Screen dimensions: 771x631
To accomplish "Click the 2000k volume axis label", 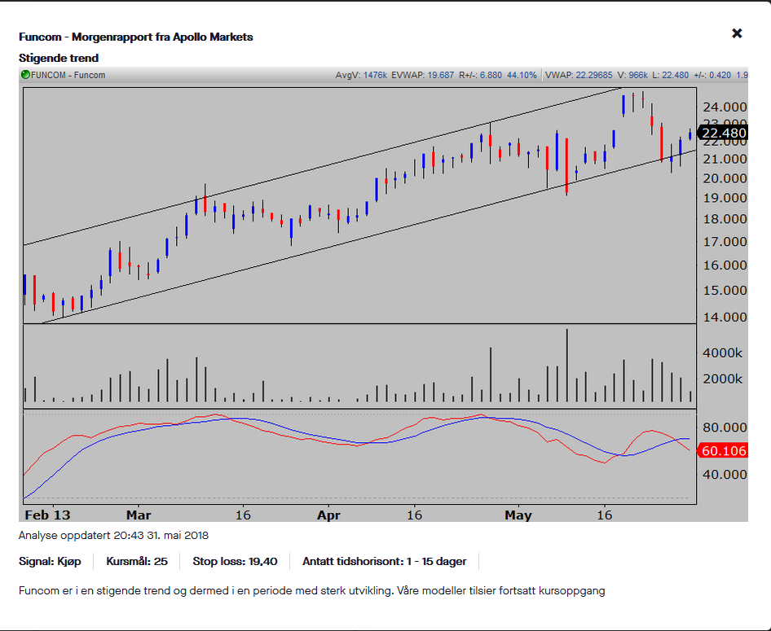I will [722, 379].
